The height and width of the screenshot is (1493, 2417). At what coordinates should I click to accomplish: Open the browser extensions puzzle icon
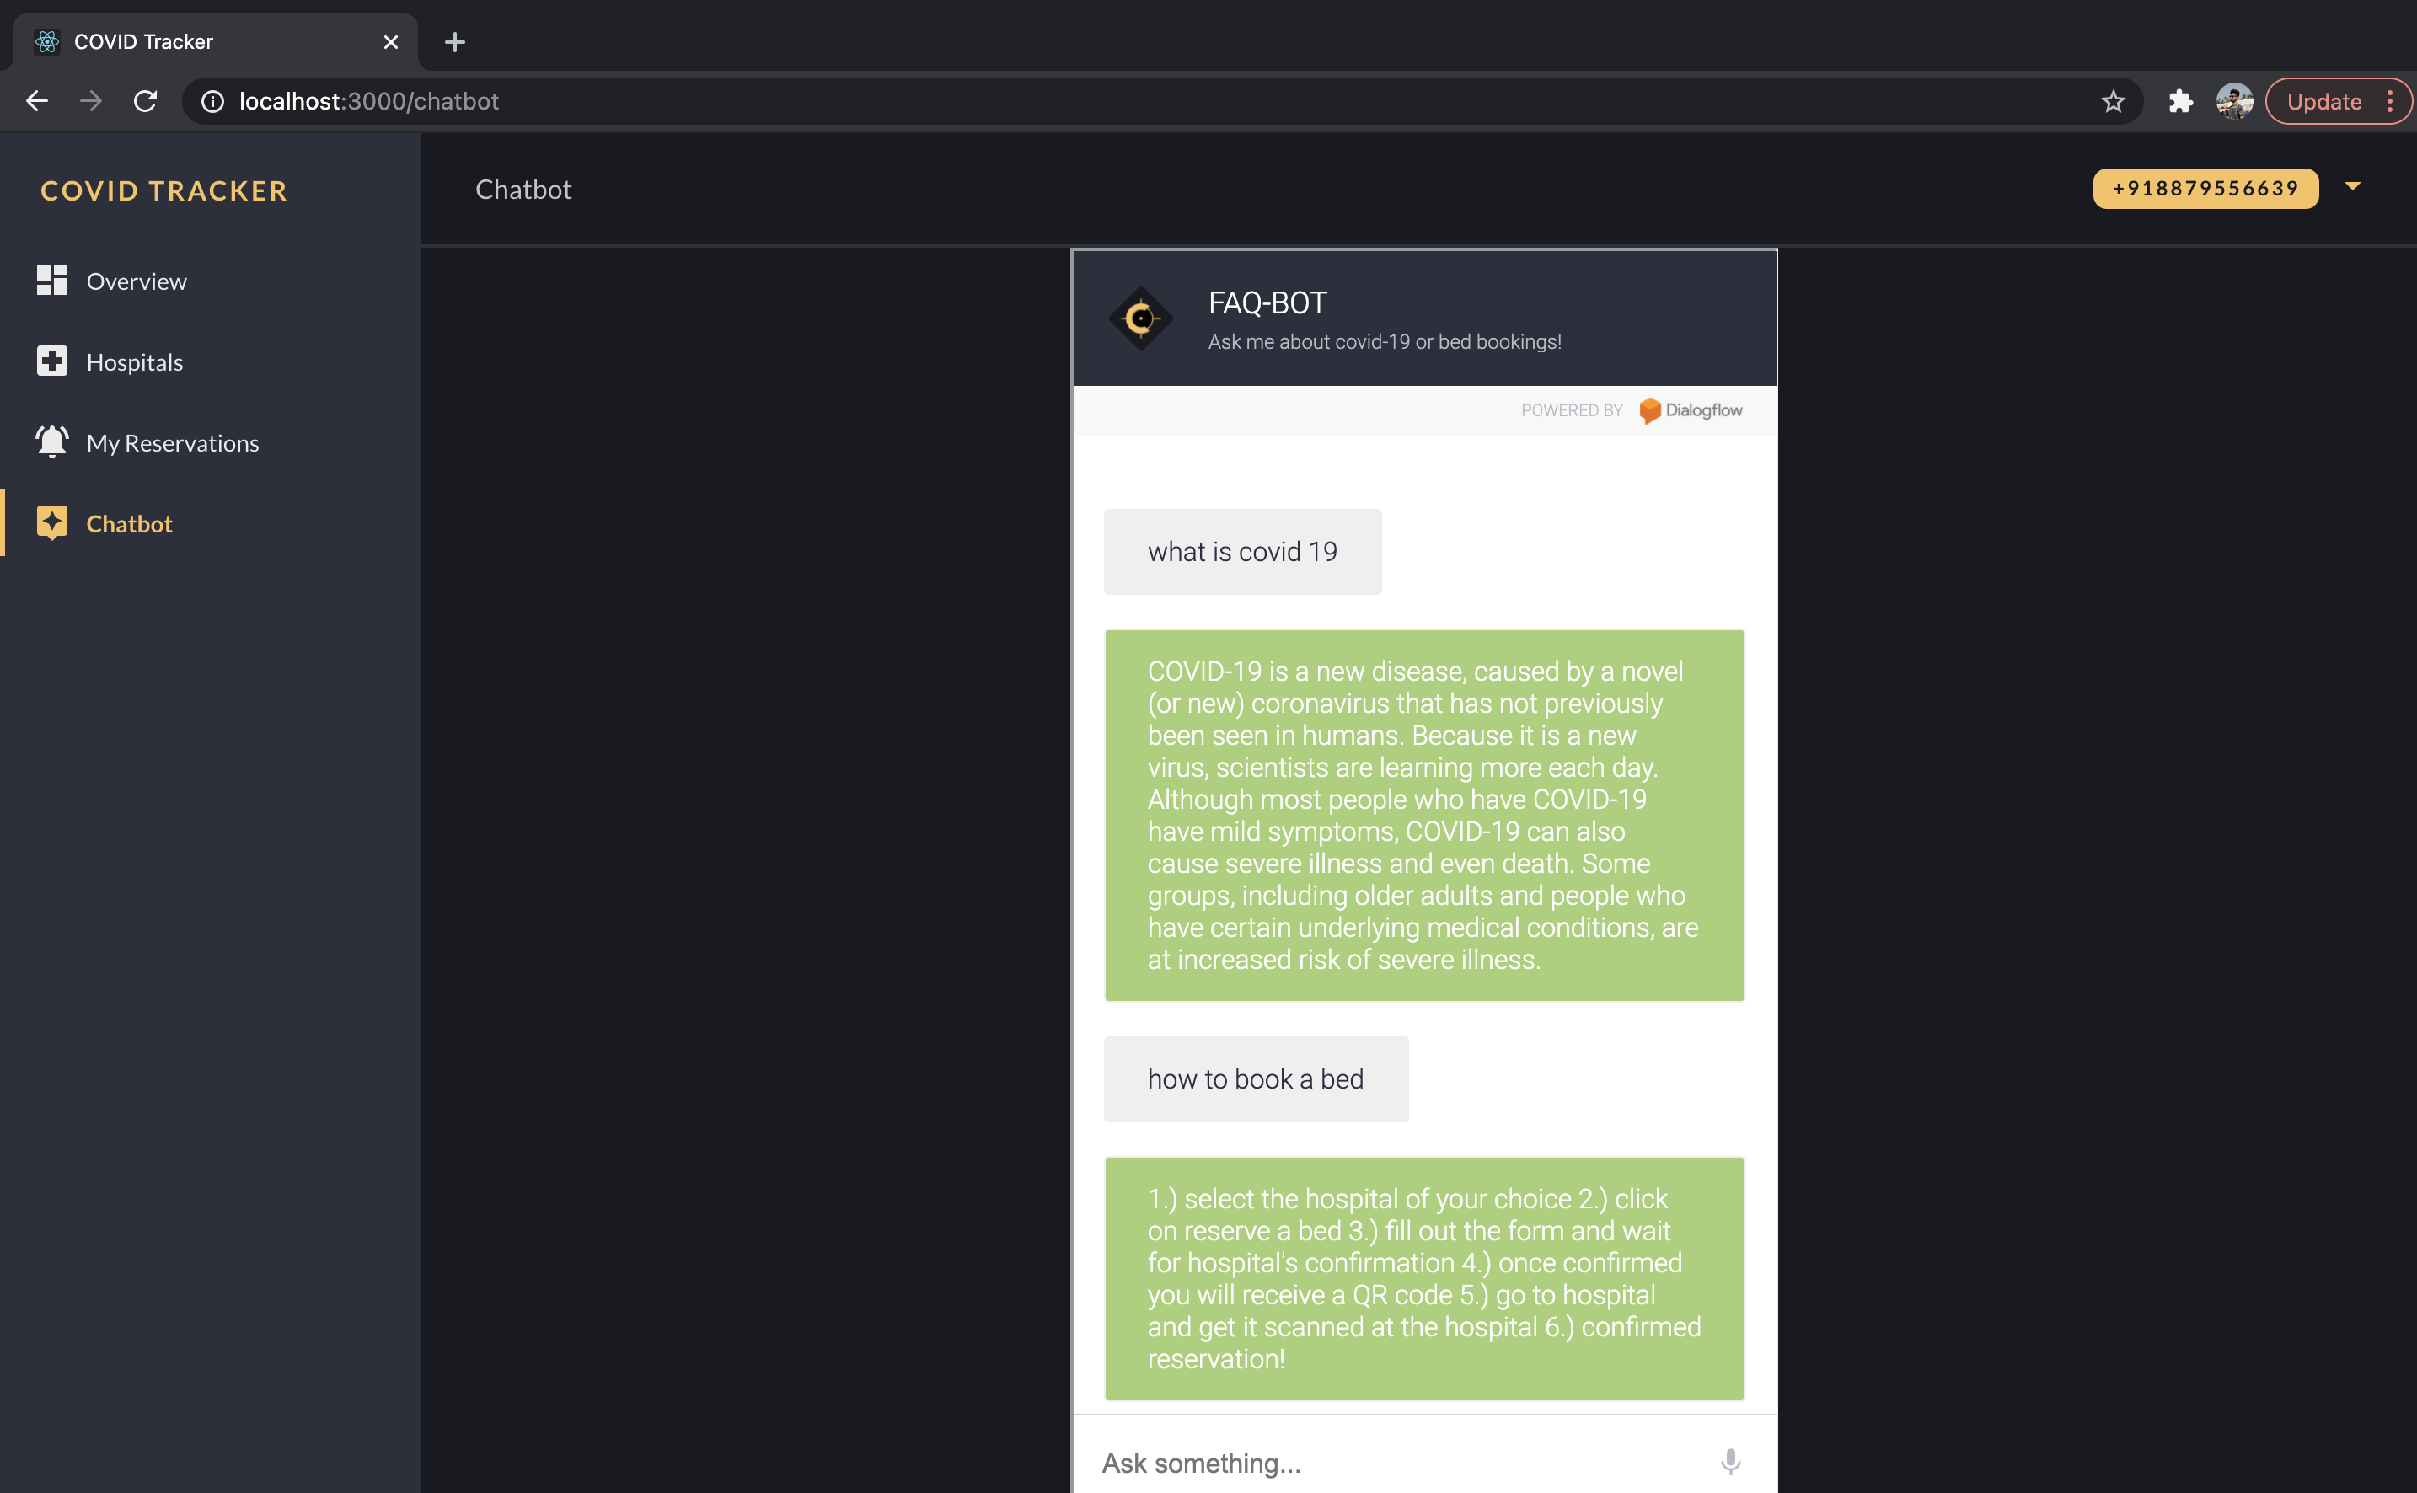pos(2180,102)
